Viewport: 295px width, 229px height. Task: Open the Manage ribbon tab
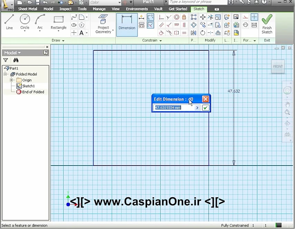(99, 9)
